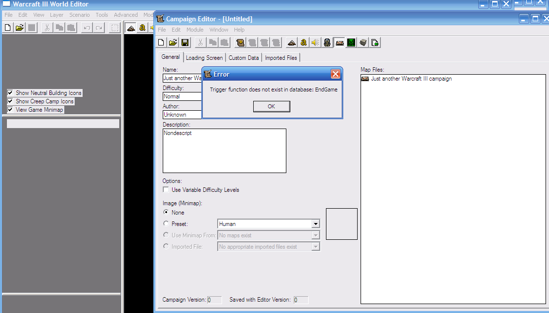The width and height of the screenshot is (549, 313).
Task: Click Trigger Editor 'a' icon in World Editor
Action: click(142, 28)
